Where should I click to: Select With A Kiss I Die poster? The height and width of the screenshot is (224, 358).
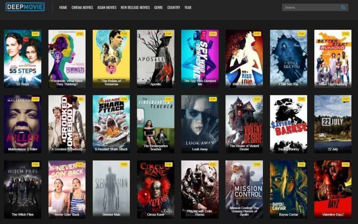pyautogui.click(x=244, y=59)
